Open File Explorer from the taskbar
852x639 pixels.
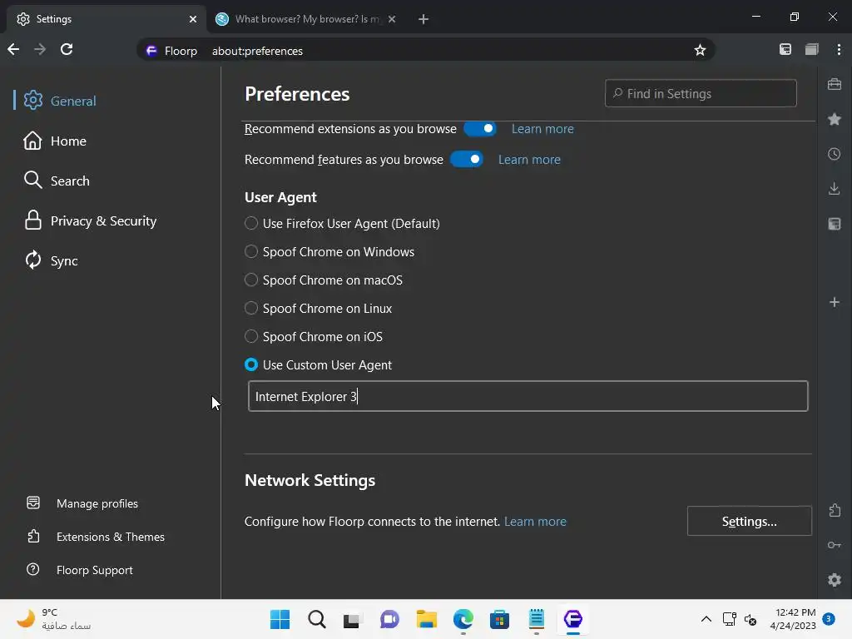click(x=427, y=619)
